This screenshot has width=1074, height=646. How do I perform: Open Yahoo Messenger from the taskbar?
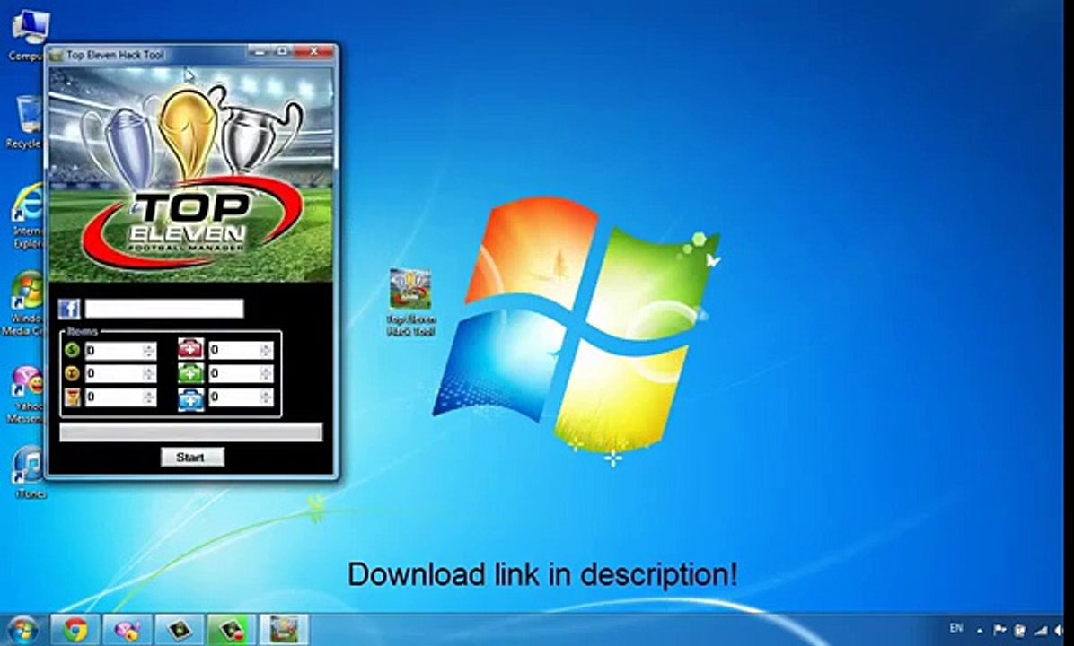127,630
